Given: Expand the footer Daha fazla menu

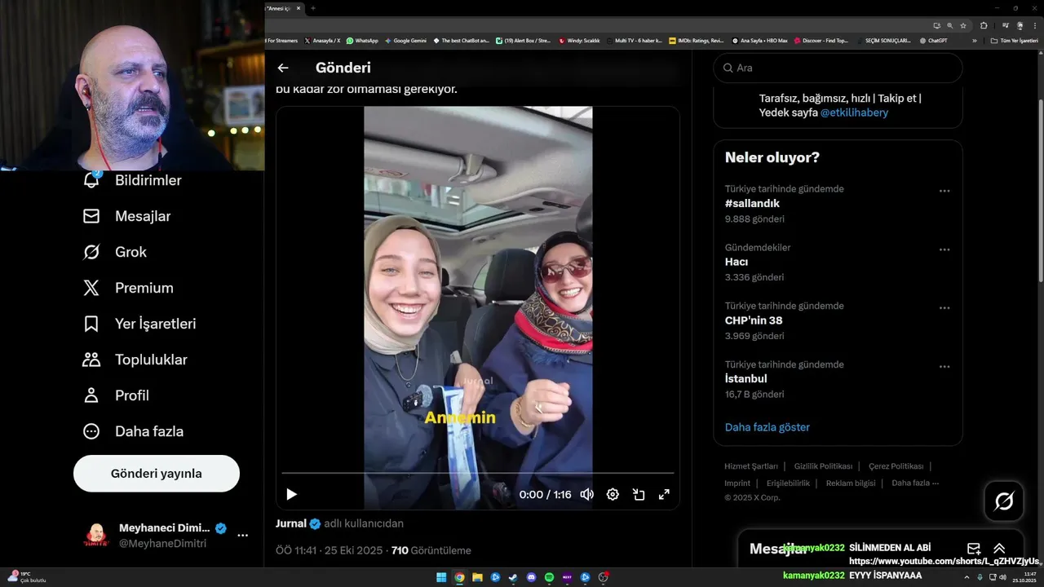Looking at the screenshot, I should [915, 483].
